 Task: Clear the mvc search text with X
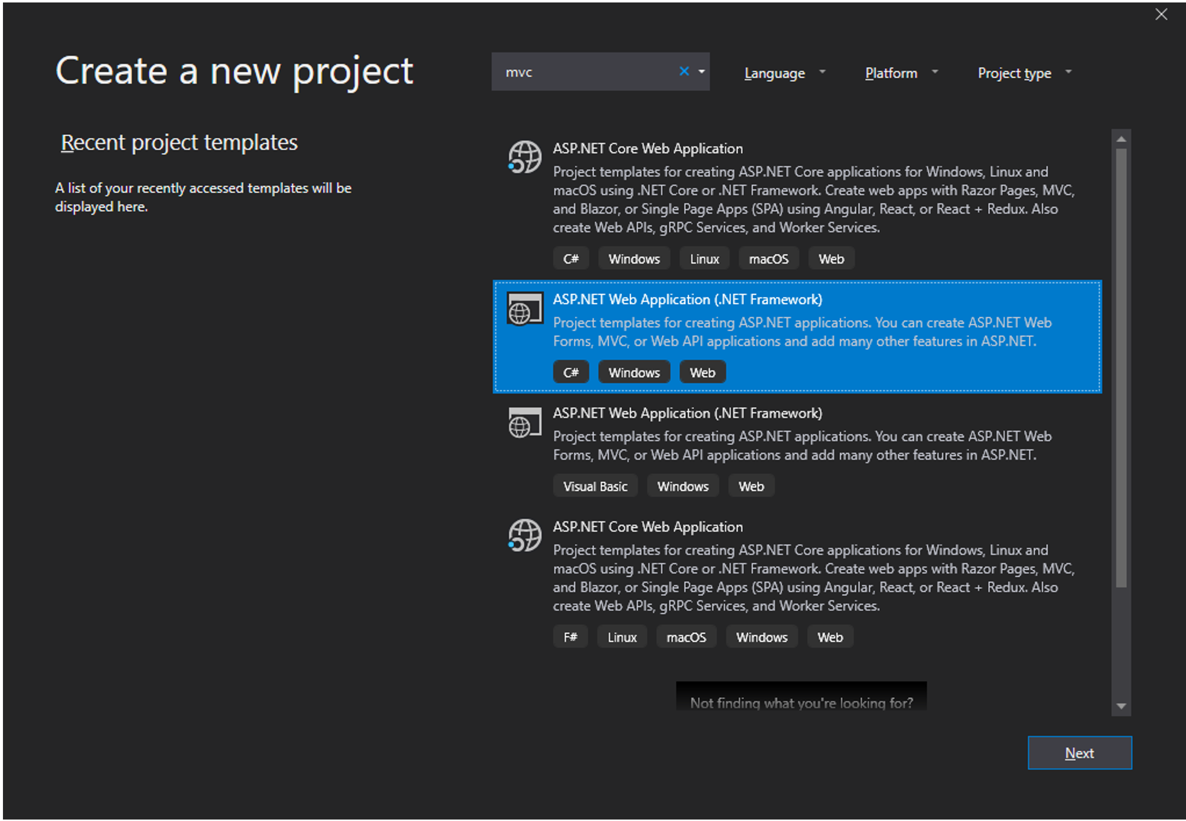(x=684, y=71)
